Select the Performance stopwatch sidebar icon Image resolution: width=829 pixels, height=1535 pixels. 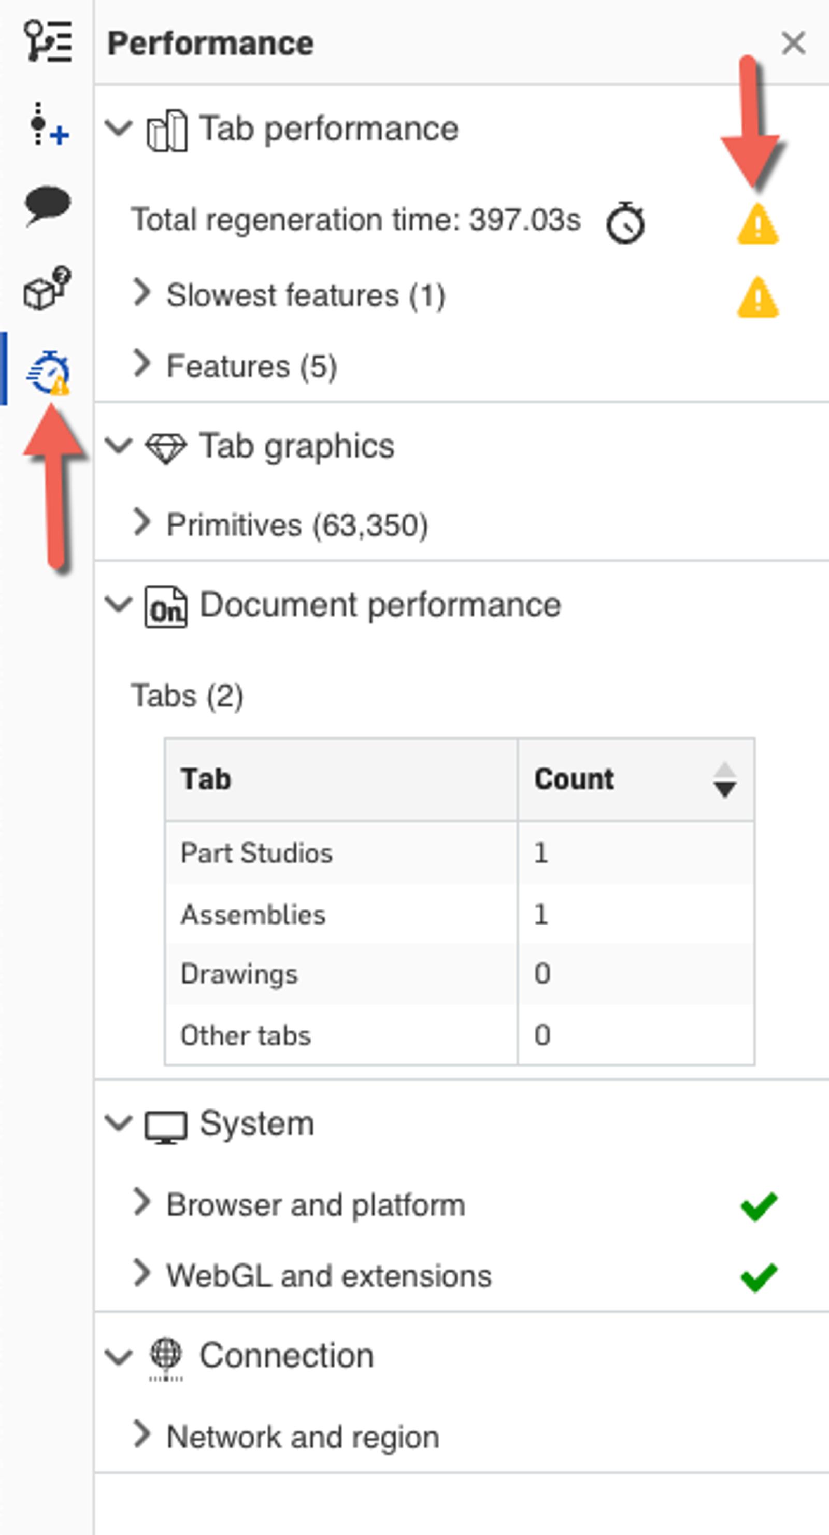coord(48,373)
